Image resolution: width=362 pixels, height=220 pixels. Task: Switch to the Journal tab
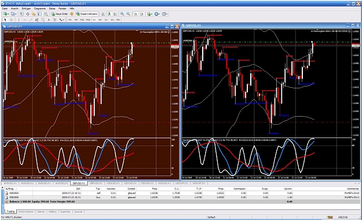[x=78, y=211]
